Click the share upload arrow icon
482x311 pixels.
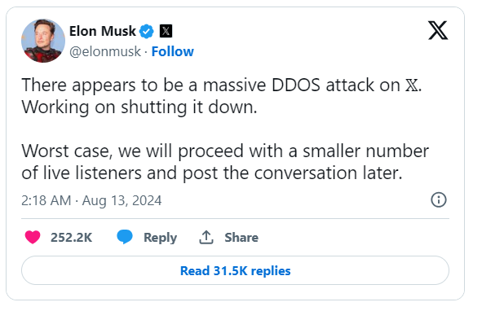[x=206, y=237]
